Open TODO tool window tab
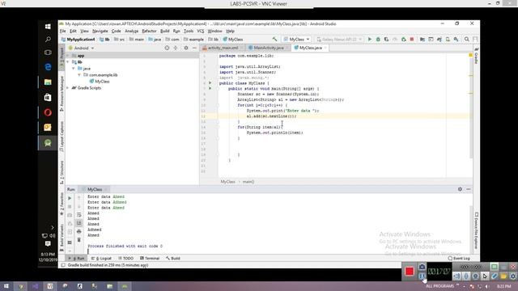 pos(126,259)
